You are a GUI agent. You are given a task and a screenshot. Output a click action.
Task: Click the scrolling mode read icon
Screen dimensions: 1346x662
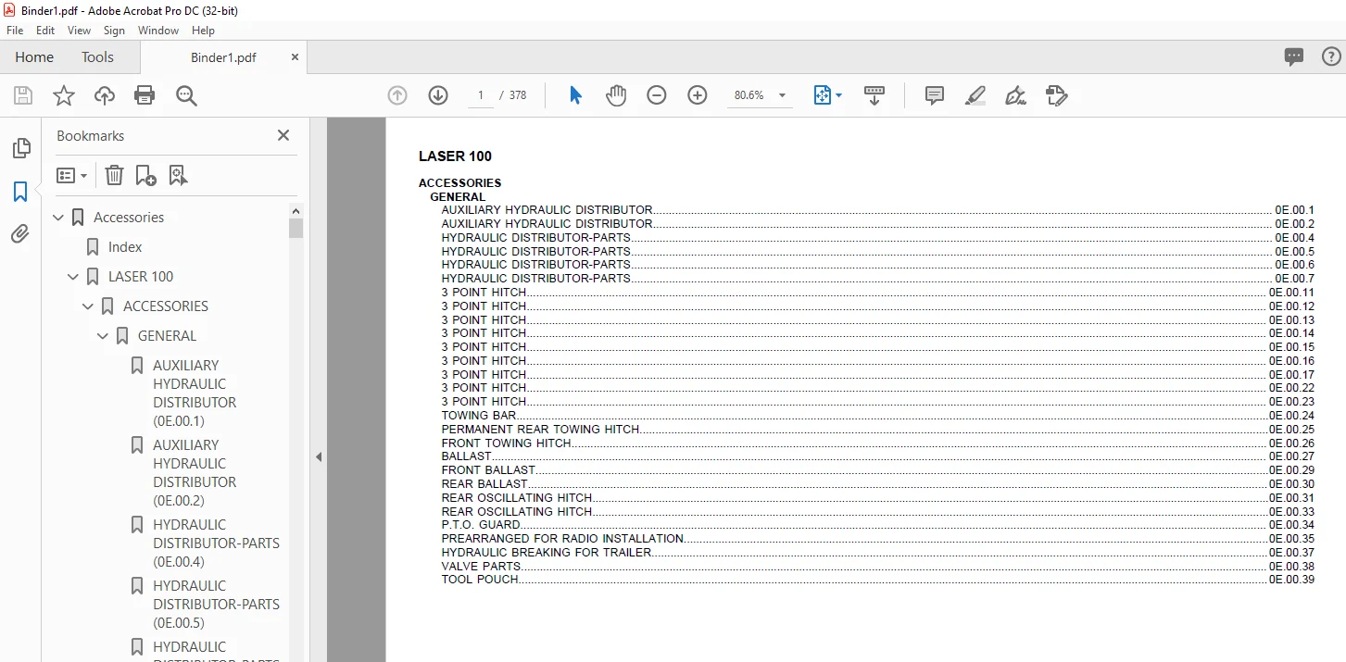point(874,95)
